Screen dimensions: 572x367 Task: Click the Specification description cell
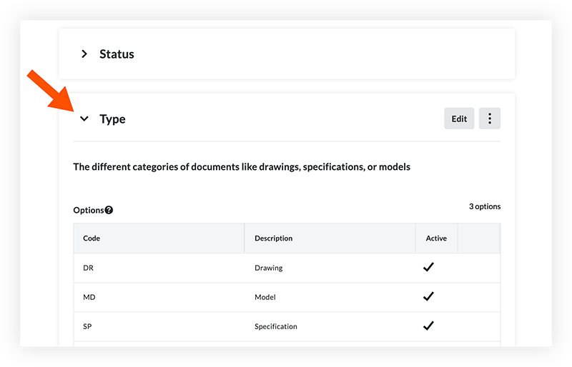tap(276, 327)
